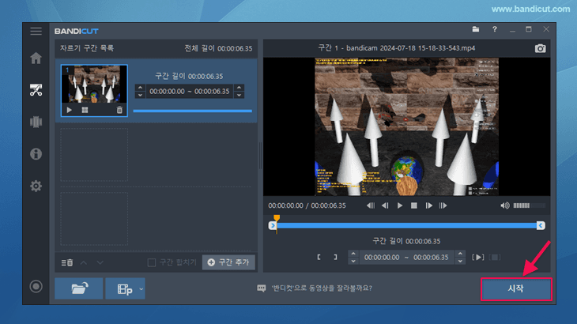Click the orange playhead marker
The width and height of the screenshot is (577, 324).
(277, 218)
